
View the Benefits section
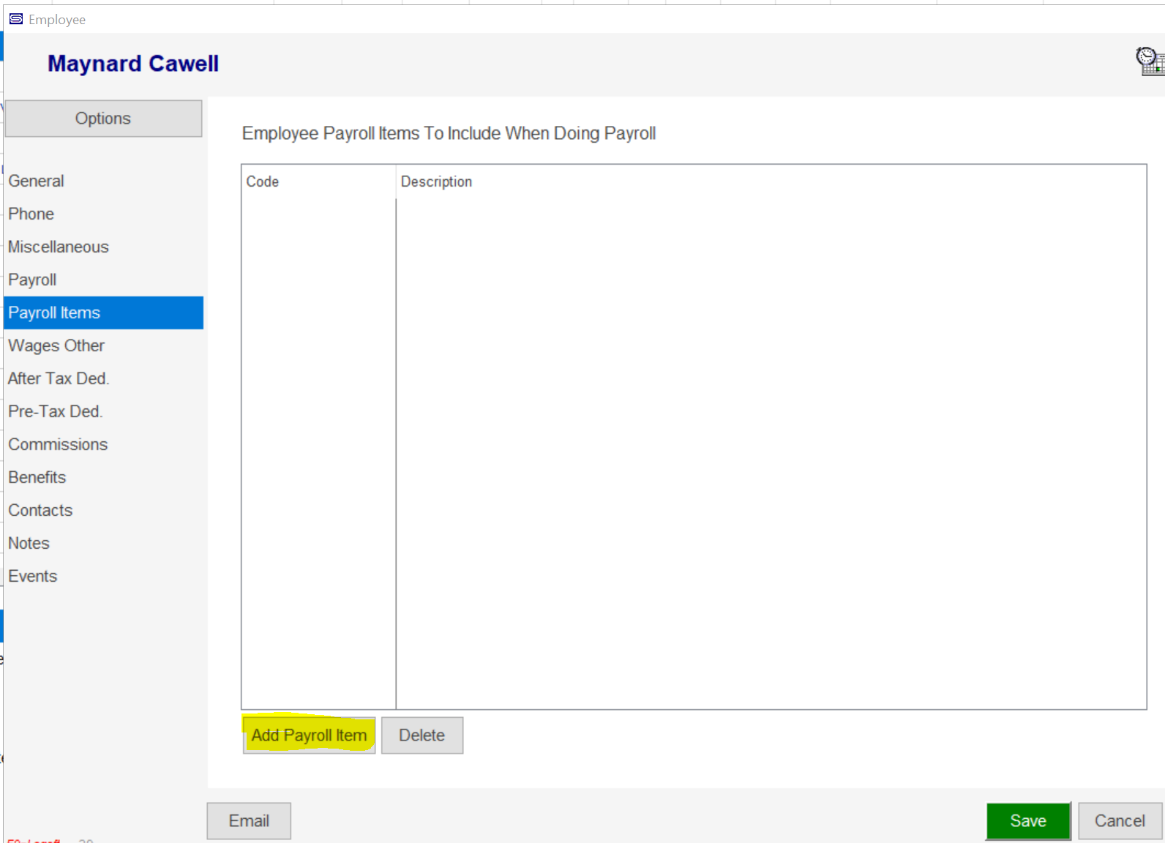tap(37, 477)
